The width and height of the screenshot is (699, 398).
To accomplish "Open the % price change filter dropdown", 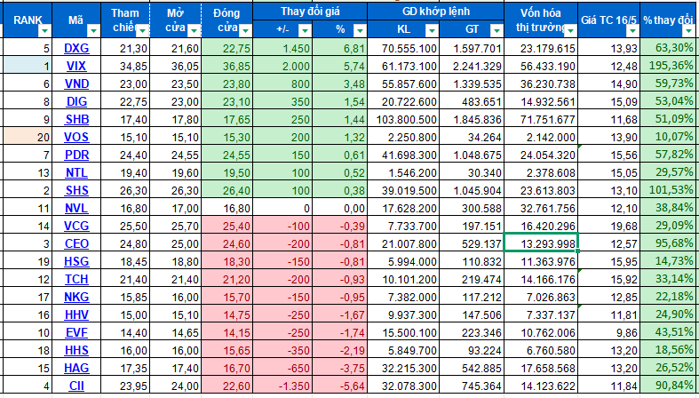I will (361, 30).
